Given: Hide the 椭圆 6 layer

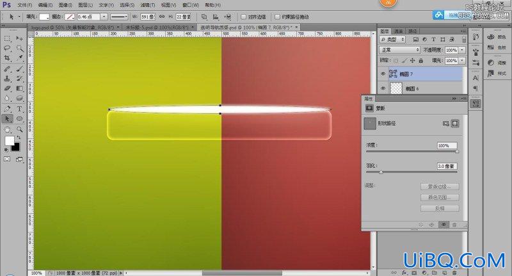Looking at the screenshot, I should 383,88.
